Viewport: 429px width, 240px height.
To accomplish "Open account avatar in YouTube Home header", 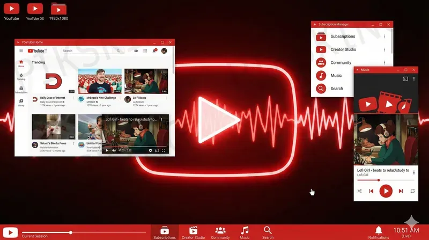I will pyautogui.click(x=164, y=50).
